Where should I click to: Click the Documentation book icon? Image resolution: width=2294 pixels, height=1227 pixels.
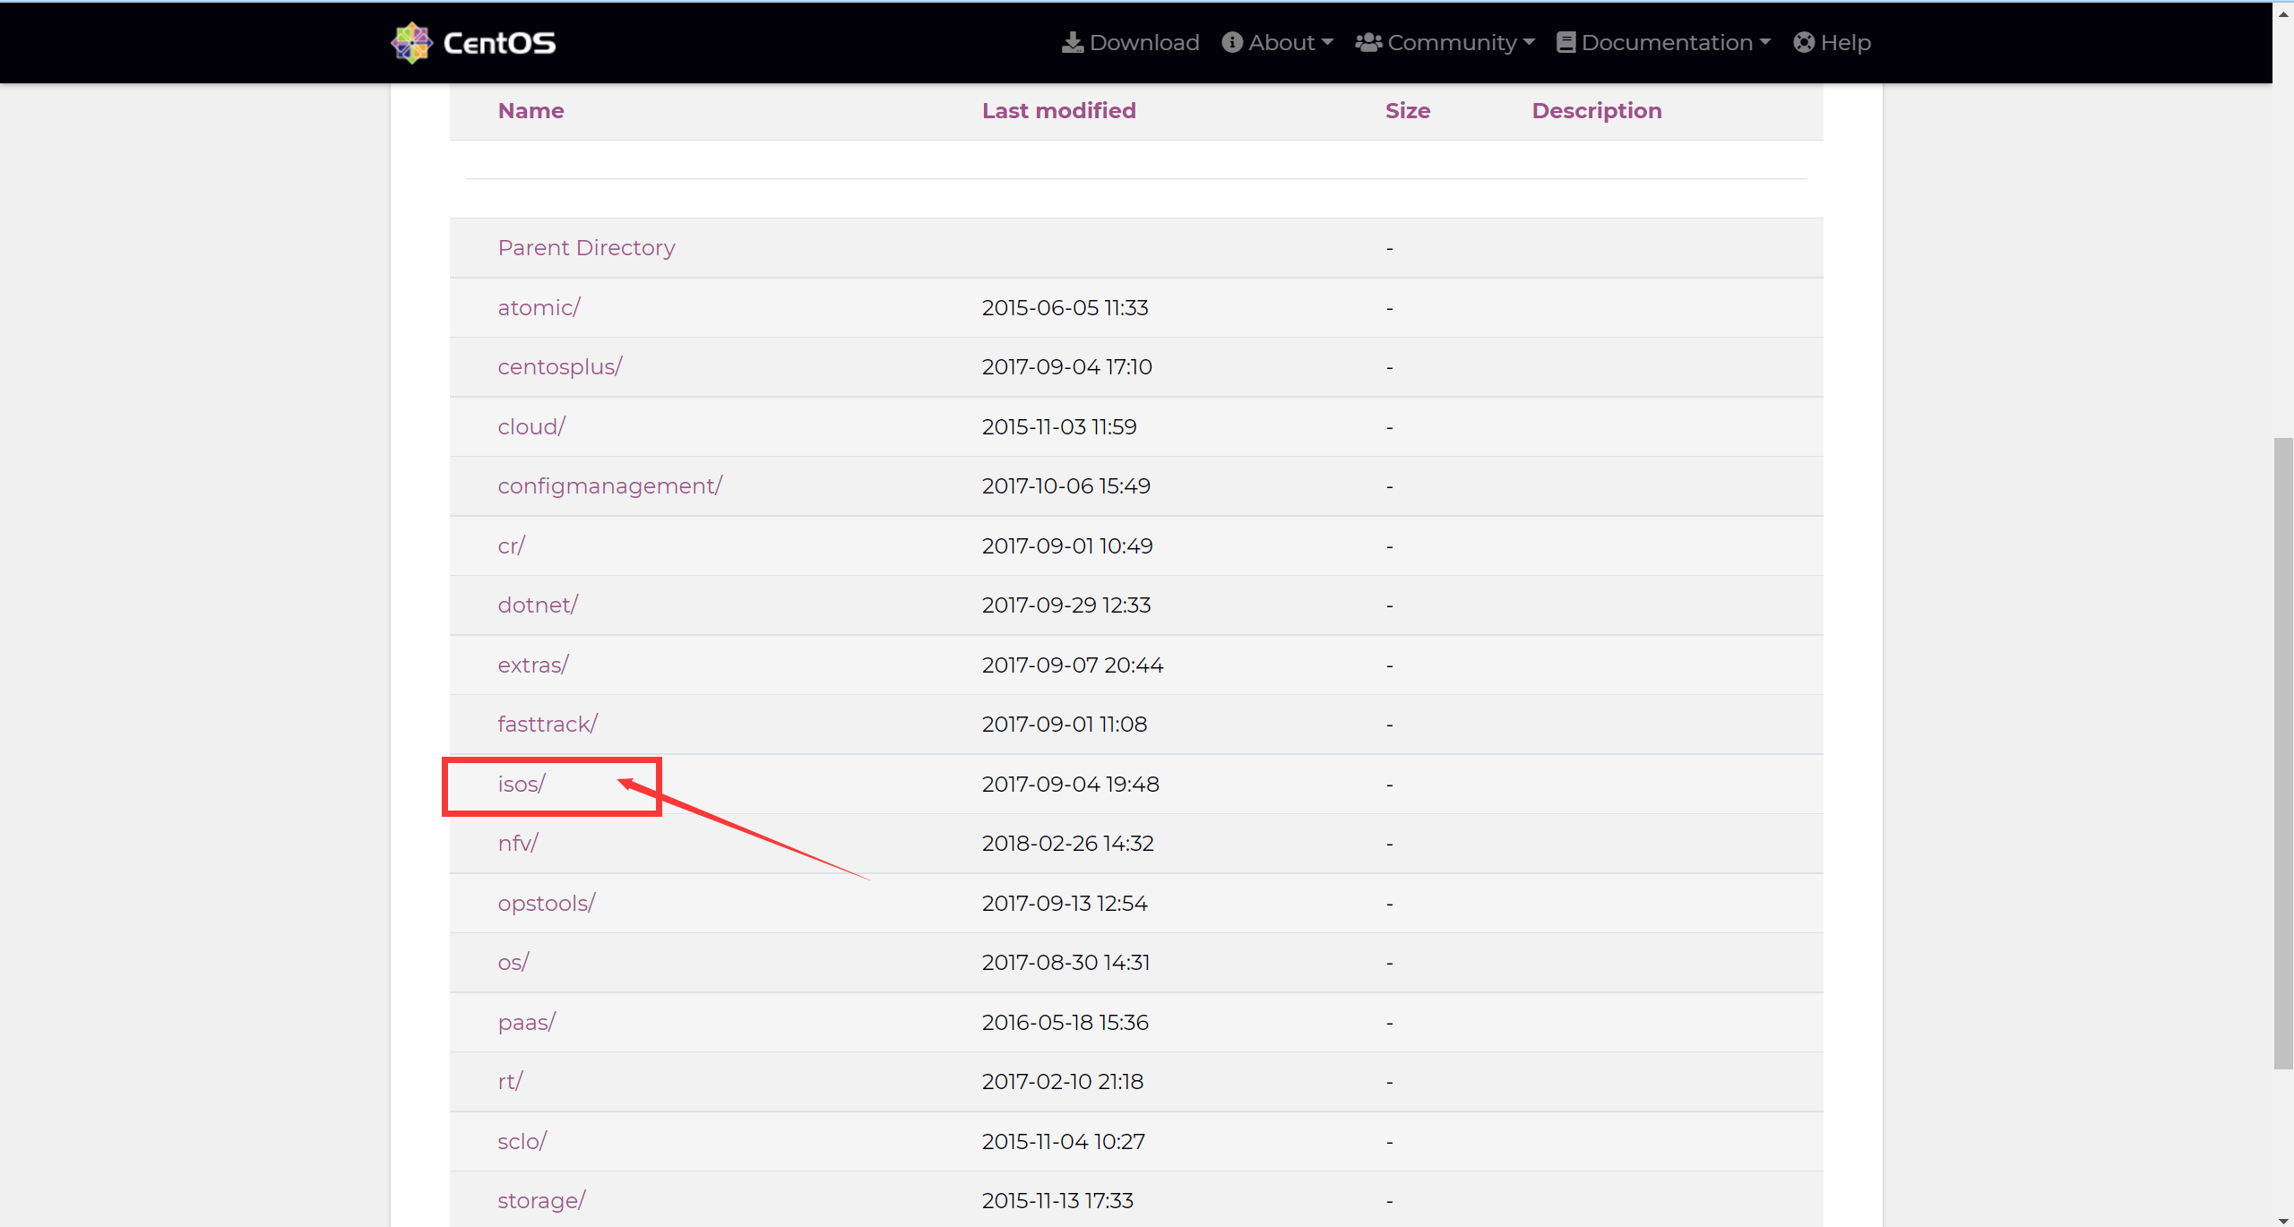[1565, 42]
